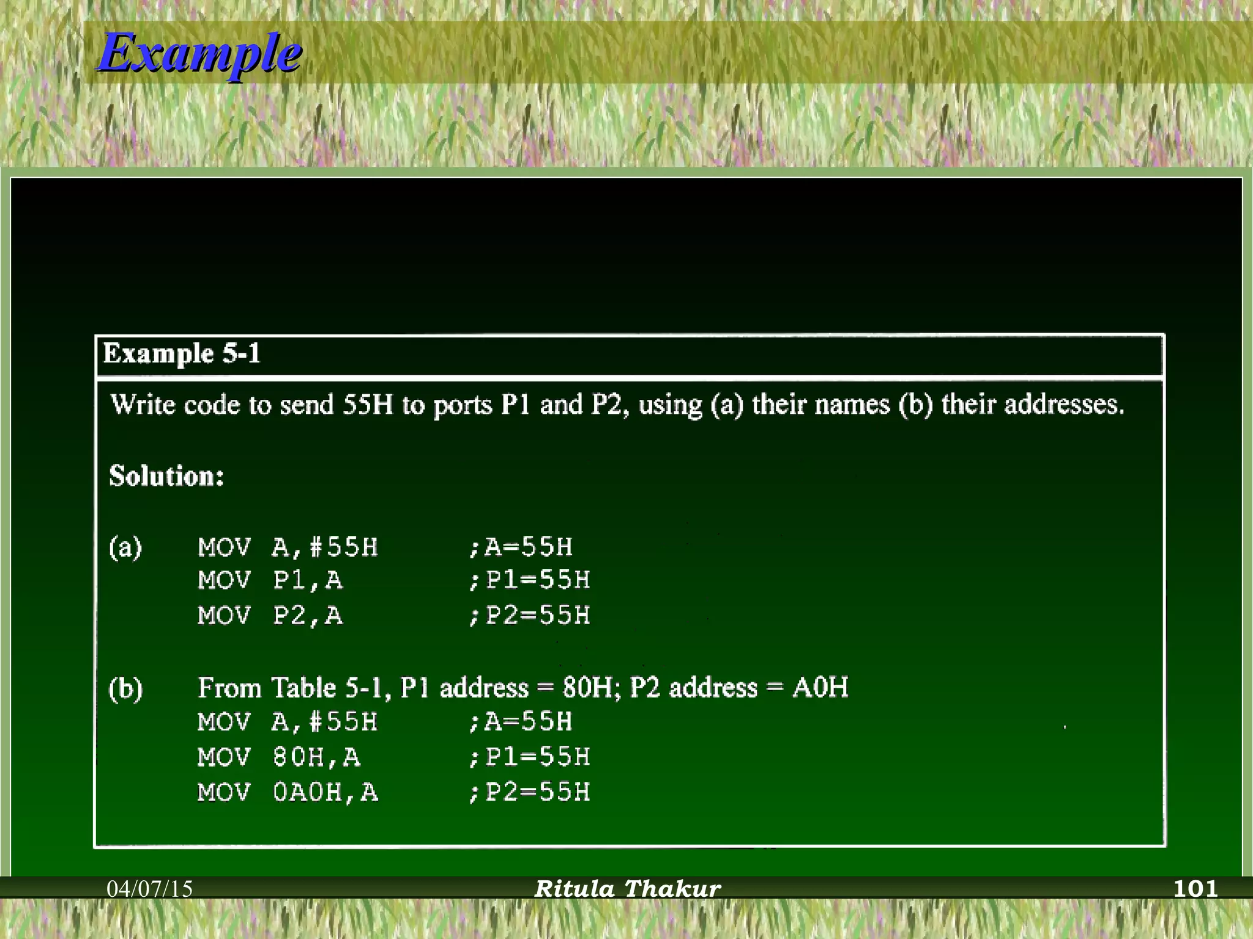Click the ';P2=55H' comment in part (a)

click(x=529, y=616)
